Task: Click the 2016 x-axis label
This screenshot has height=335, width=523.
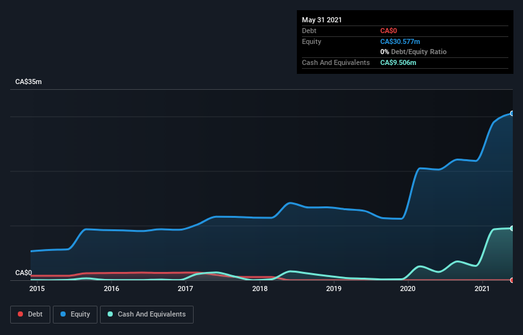Action: tap(111, 289)
